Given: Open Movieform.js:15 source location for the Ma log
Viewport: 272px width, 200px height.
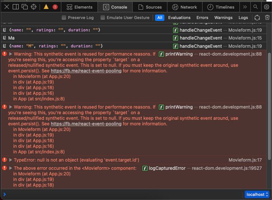Looking at the screenshot, I should pos(245,38).
